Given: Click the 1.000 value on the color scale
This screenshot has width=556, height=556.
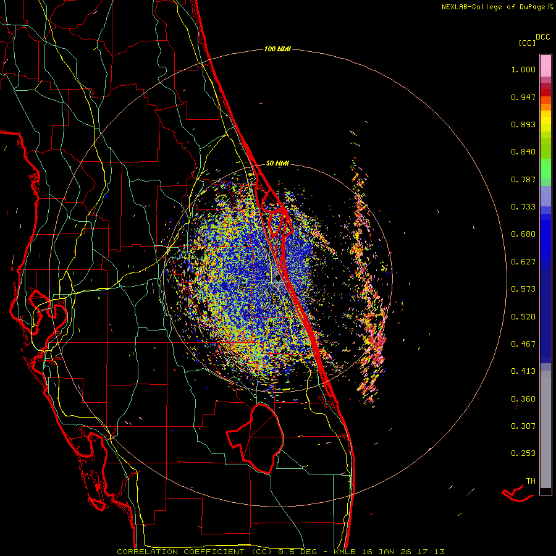Looking at the screenshot, I should [x=523, y=69].
